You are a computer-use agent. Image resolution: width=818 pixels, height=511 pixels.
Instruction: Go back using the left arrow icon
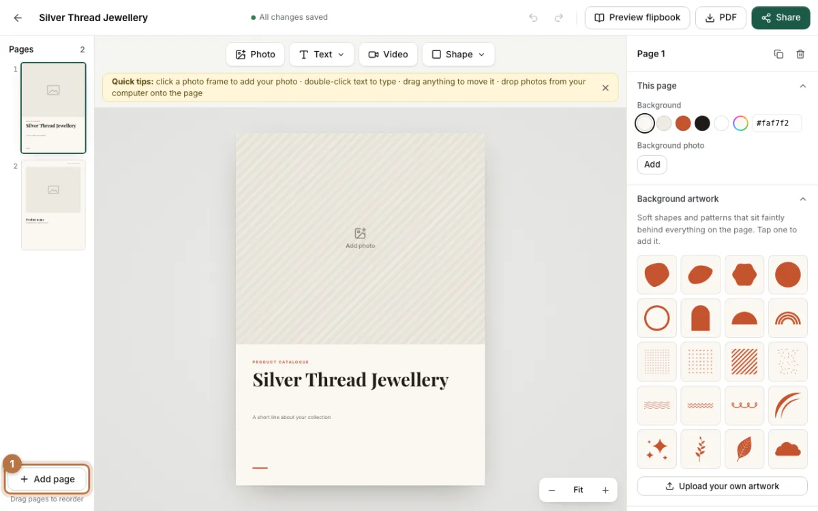point(18,18)
